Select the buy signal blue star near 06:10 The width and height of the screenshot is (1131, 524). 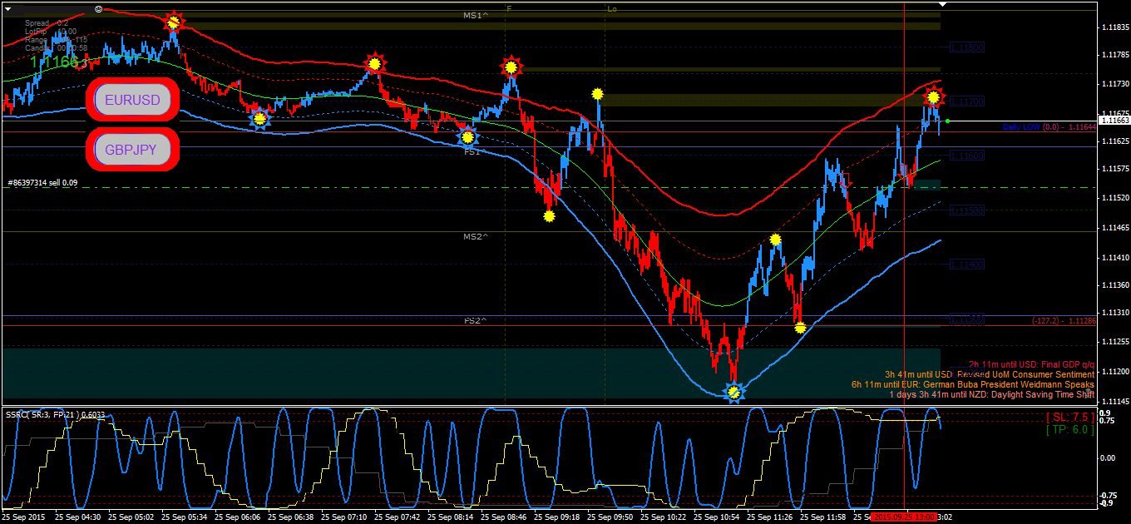pyautogui.click(x=260, y=119)
